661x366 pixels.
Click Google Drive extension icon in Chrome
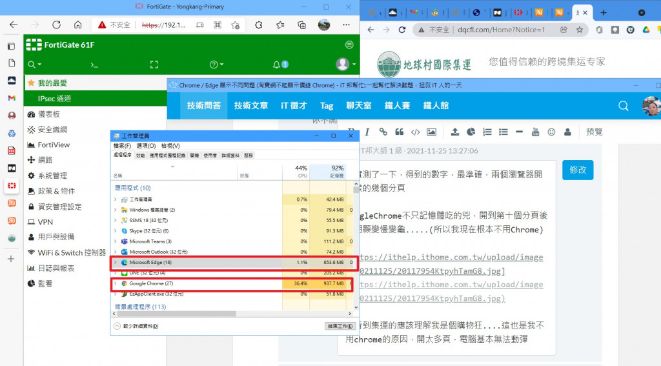pyautogui.click(x=646, y=30)
